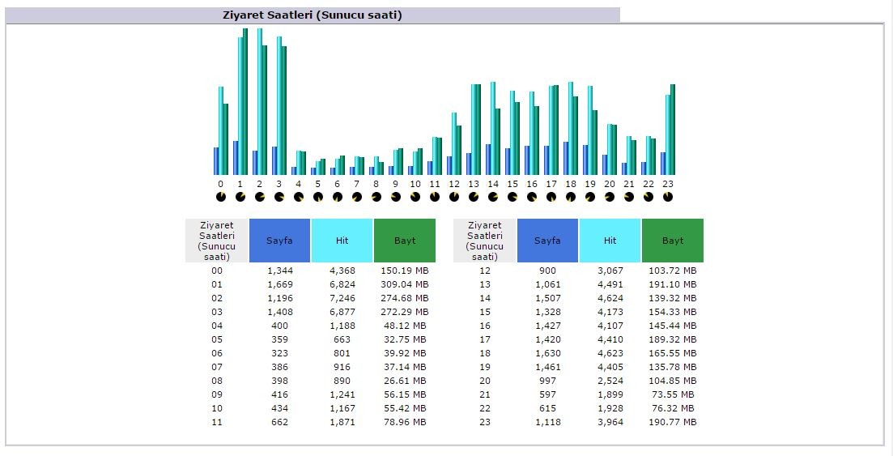Screen dimensions: 893x456
Task: Click the Sayfa value 400 for hour 04
Action: 279,326
